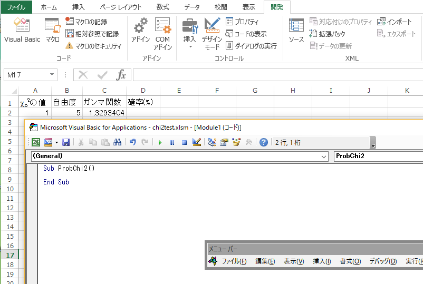The width and height of the screenshot is (423, 284).
Task: Open VBA menu 表示(V)
Action: pyautogui.click(x=294, y=261)
